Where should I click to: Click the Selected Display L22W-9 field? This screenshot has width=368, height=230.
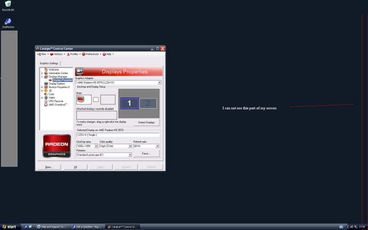tap(118, 135)
